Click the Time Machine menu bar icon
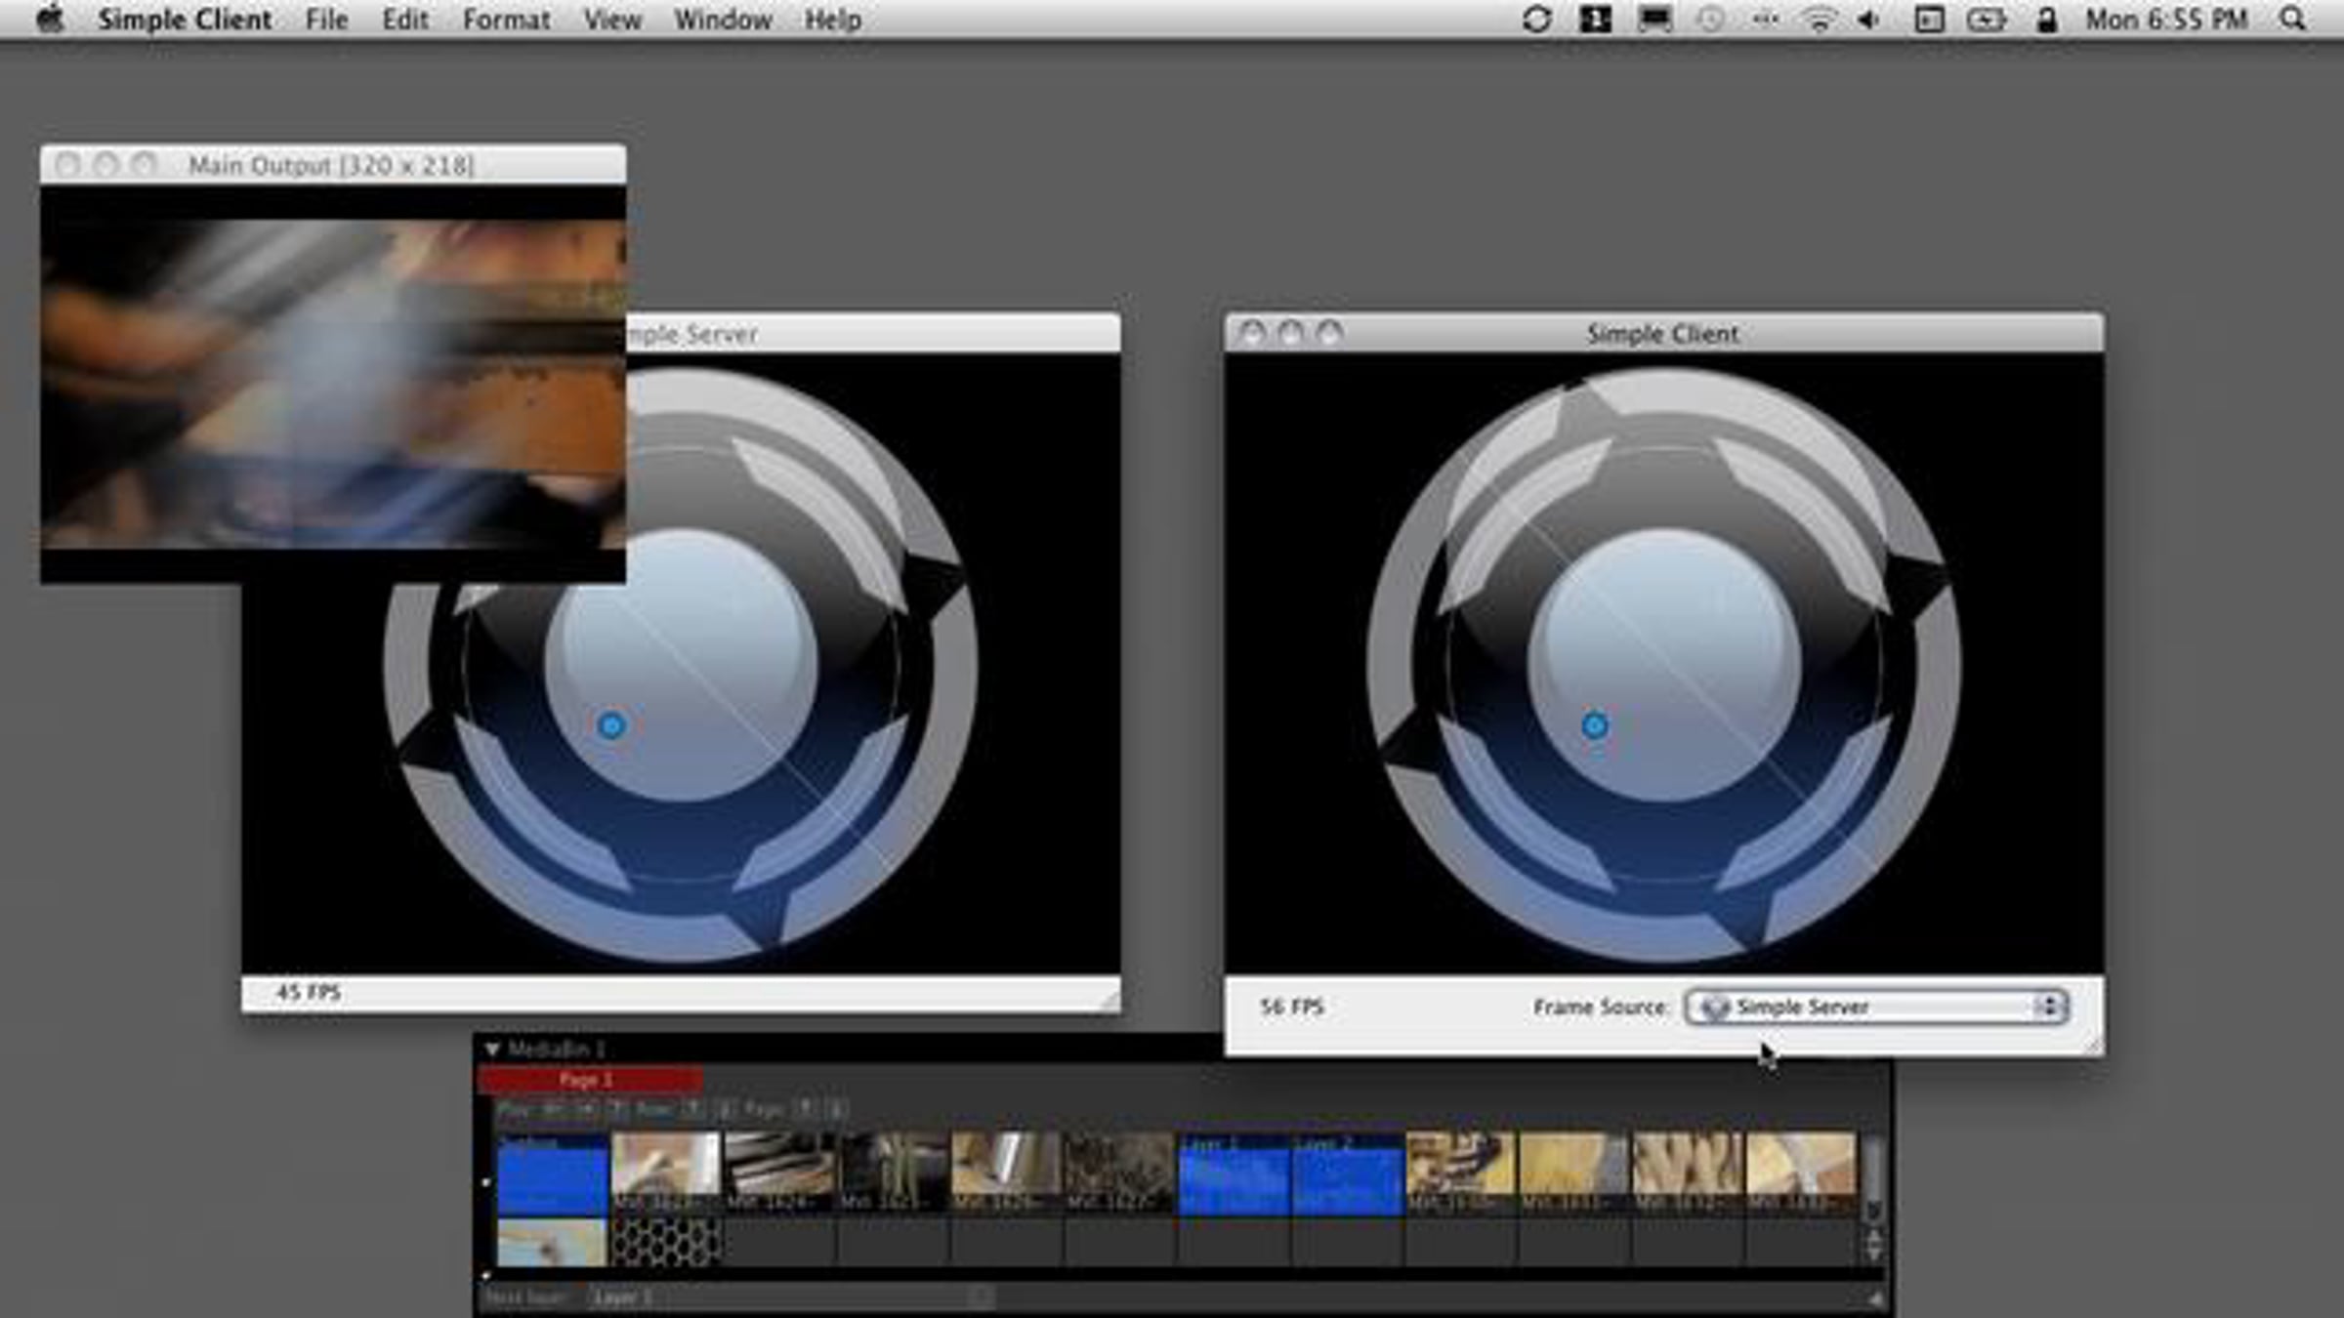The width and height of the screenshot is (2344, 1318). (1709, 20)
